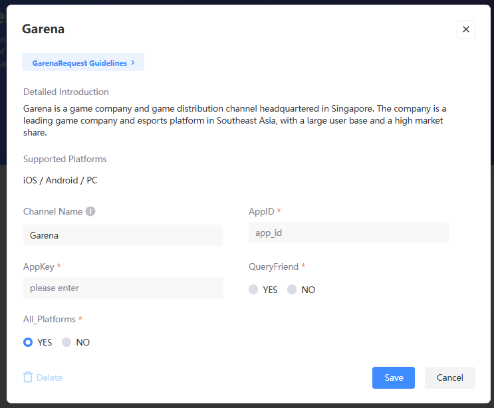The image size is (494, 408).
Task: Focus the Channel Name field containing Garena
Action: [x=123, y=235]
